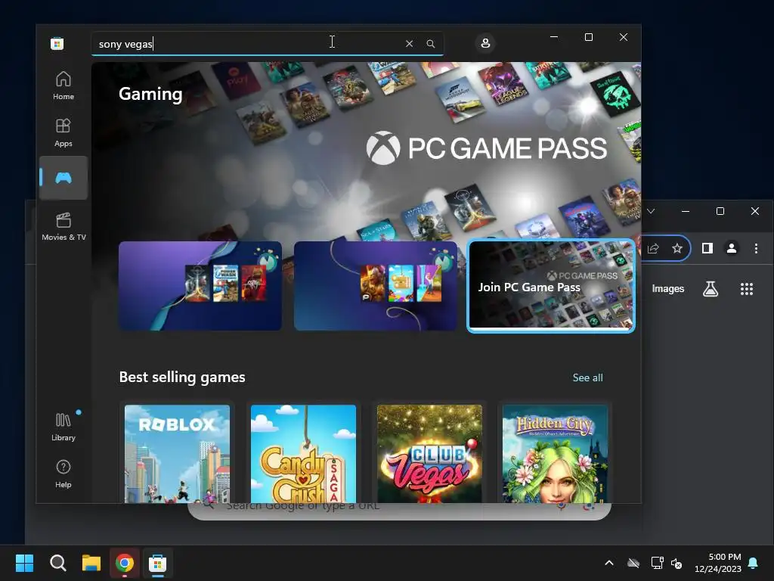
Task: Click Microsoft Store taskbar icon
Action: [x=157, y=563]
